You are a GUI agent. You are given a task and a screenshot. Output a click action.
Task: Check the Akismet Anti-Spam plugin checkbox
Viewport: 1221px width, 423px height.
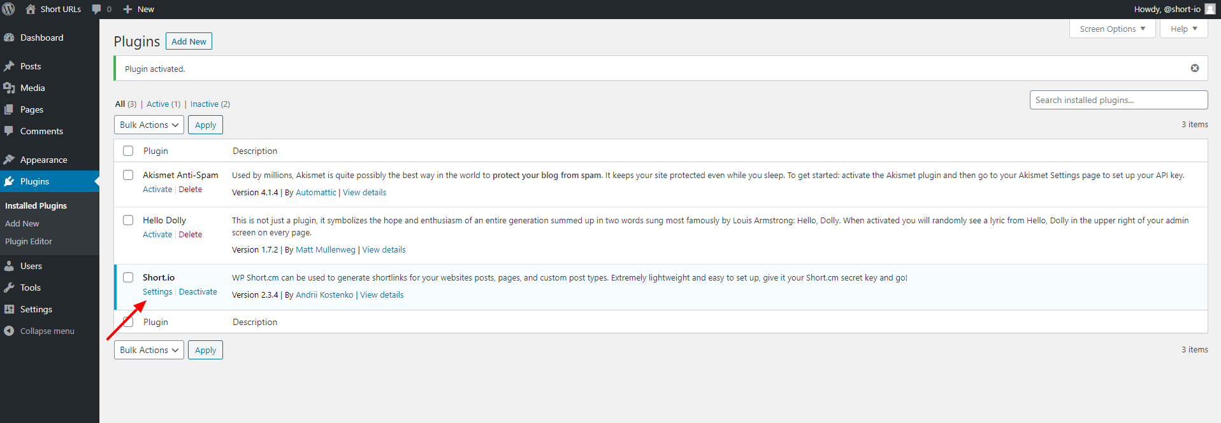(128, 175)
